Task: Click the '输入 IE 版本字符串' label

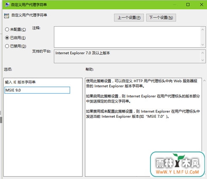Action: tap(20, 82)
